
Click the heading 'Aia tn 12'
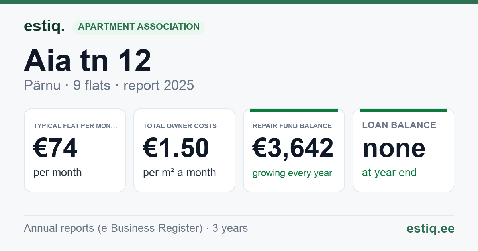pos(88,61)
